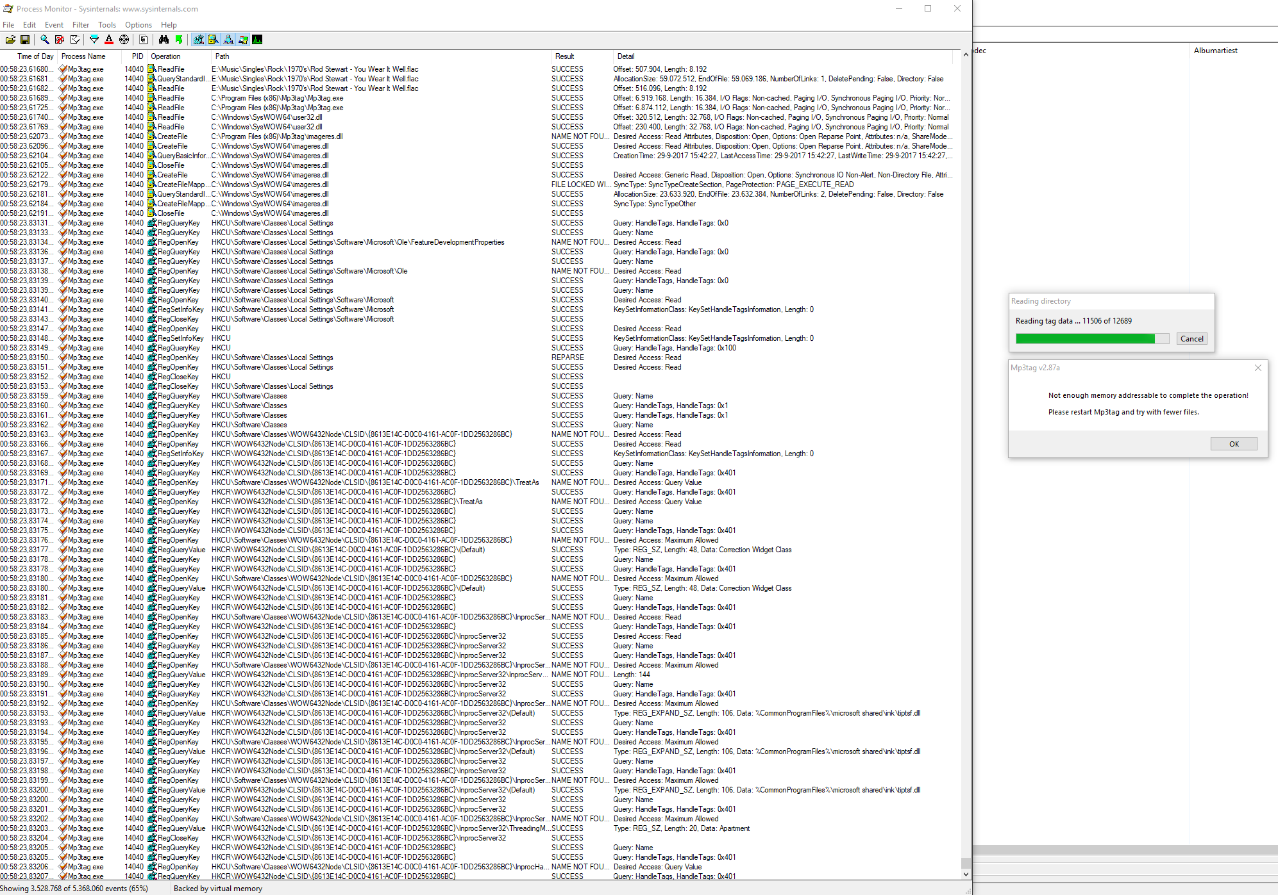The height and width of the screenshot is (895, 1278).
Task: Toggle Show Network Activity filter
Action: coord(228,40)
